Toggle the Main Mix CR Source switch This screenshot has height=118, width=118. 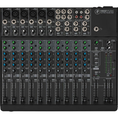96,54
